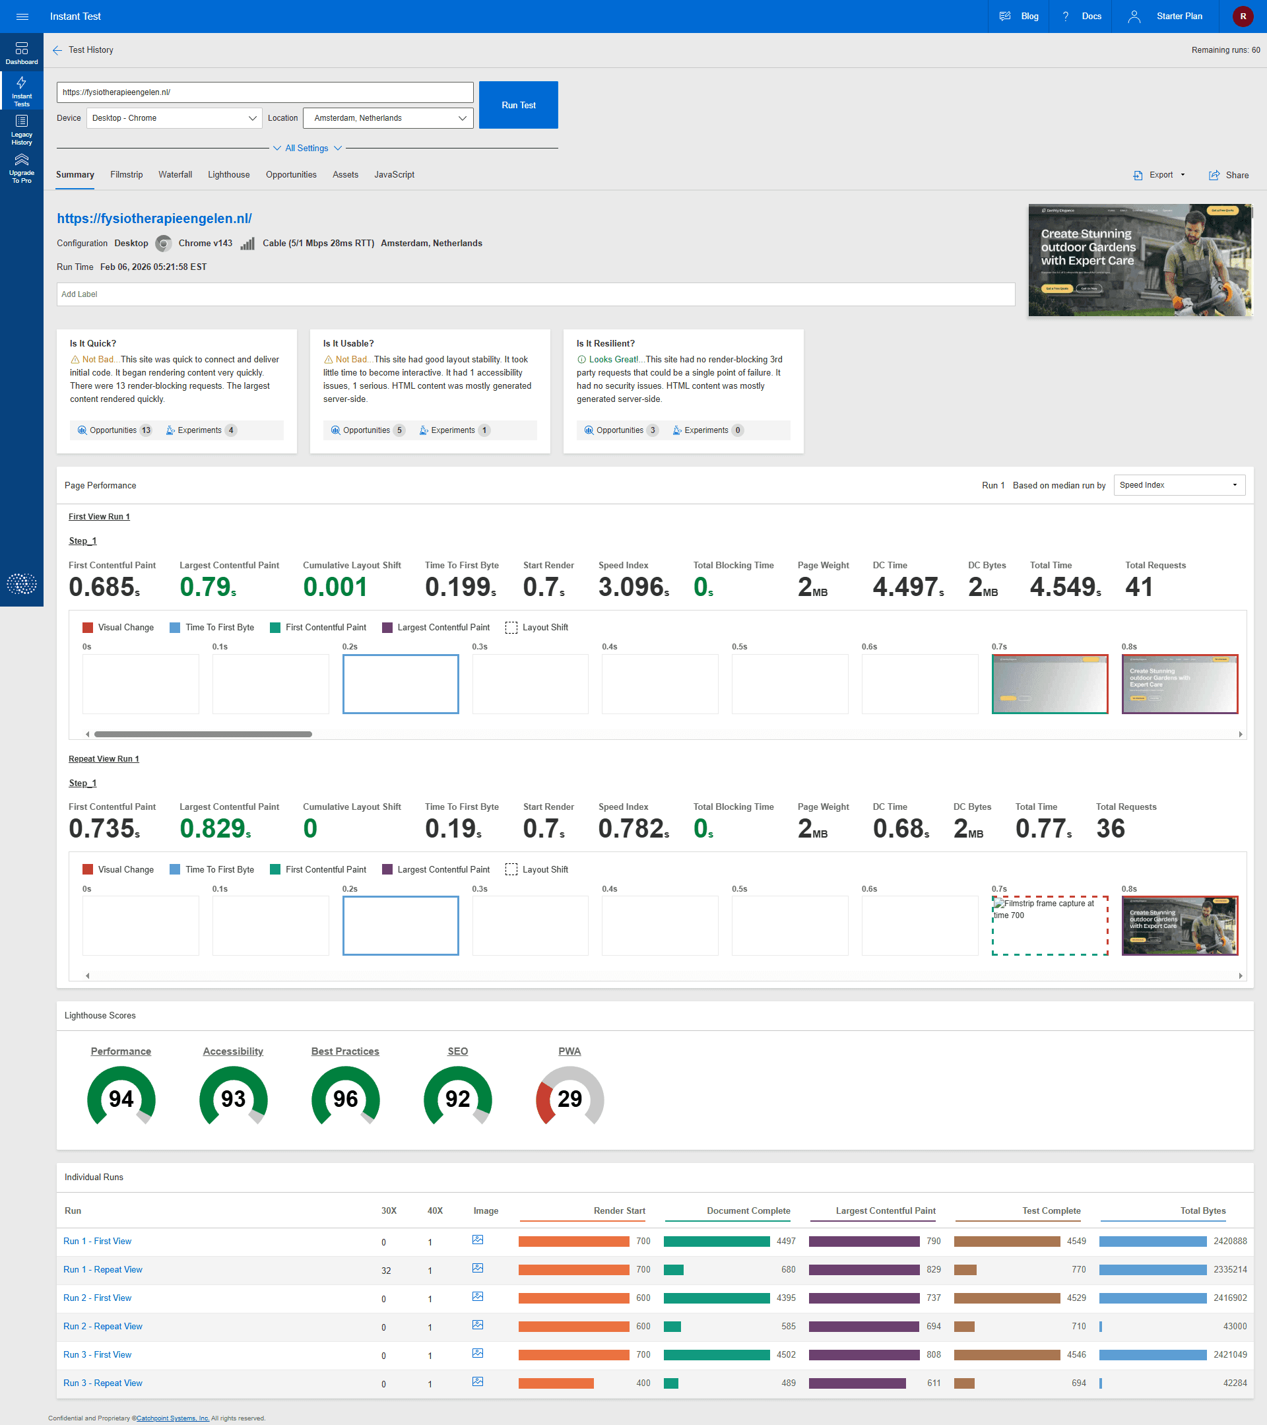Open the image icon for Run 1 - First View
The height and width of the screenshot is (1425, 1267).
point(477,1240)
